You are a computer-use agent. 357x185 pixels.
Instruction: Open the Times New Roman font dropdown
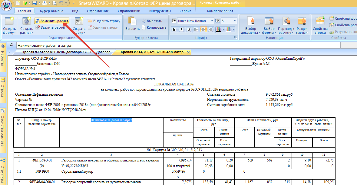(212, 21)
